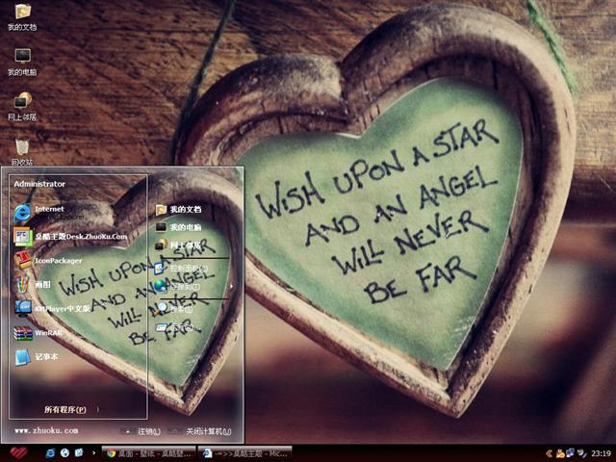Click the globe browser quick launch icon

point(64,453)
